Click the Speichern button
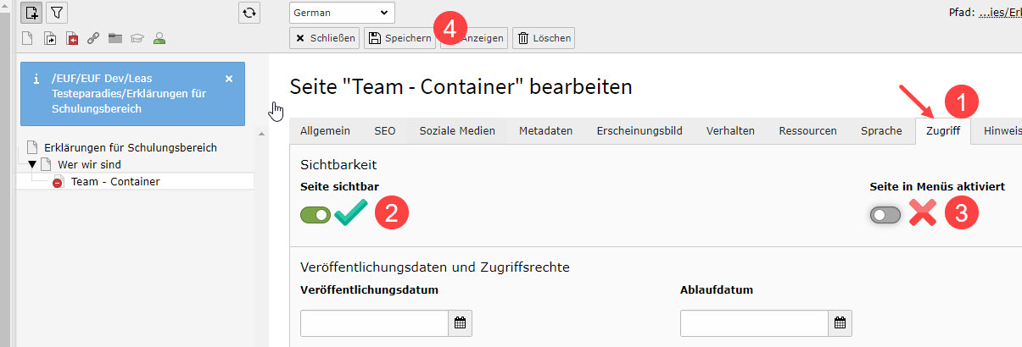 399,38
